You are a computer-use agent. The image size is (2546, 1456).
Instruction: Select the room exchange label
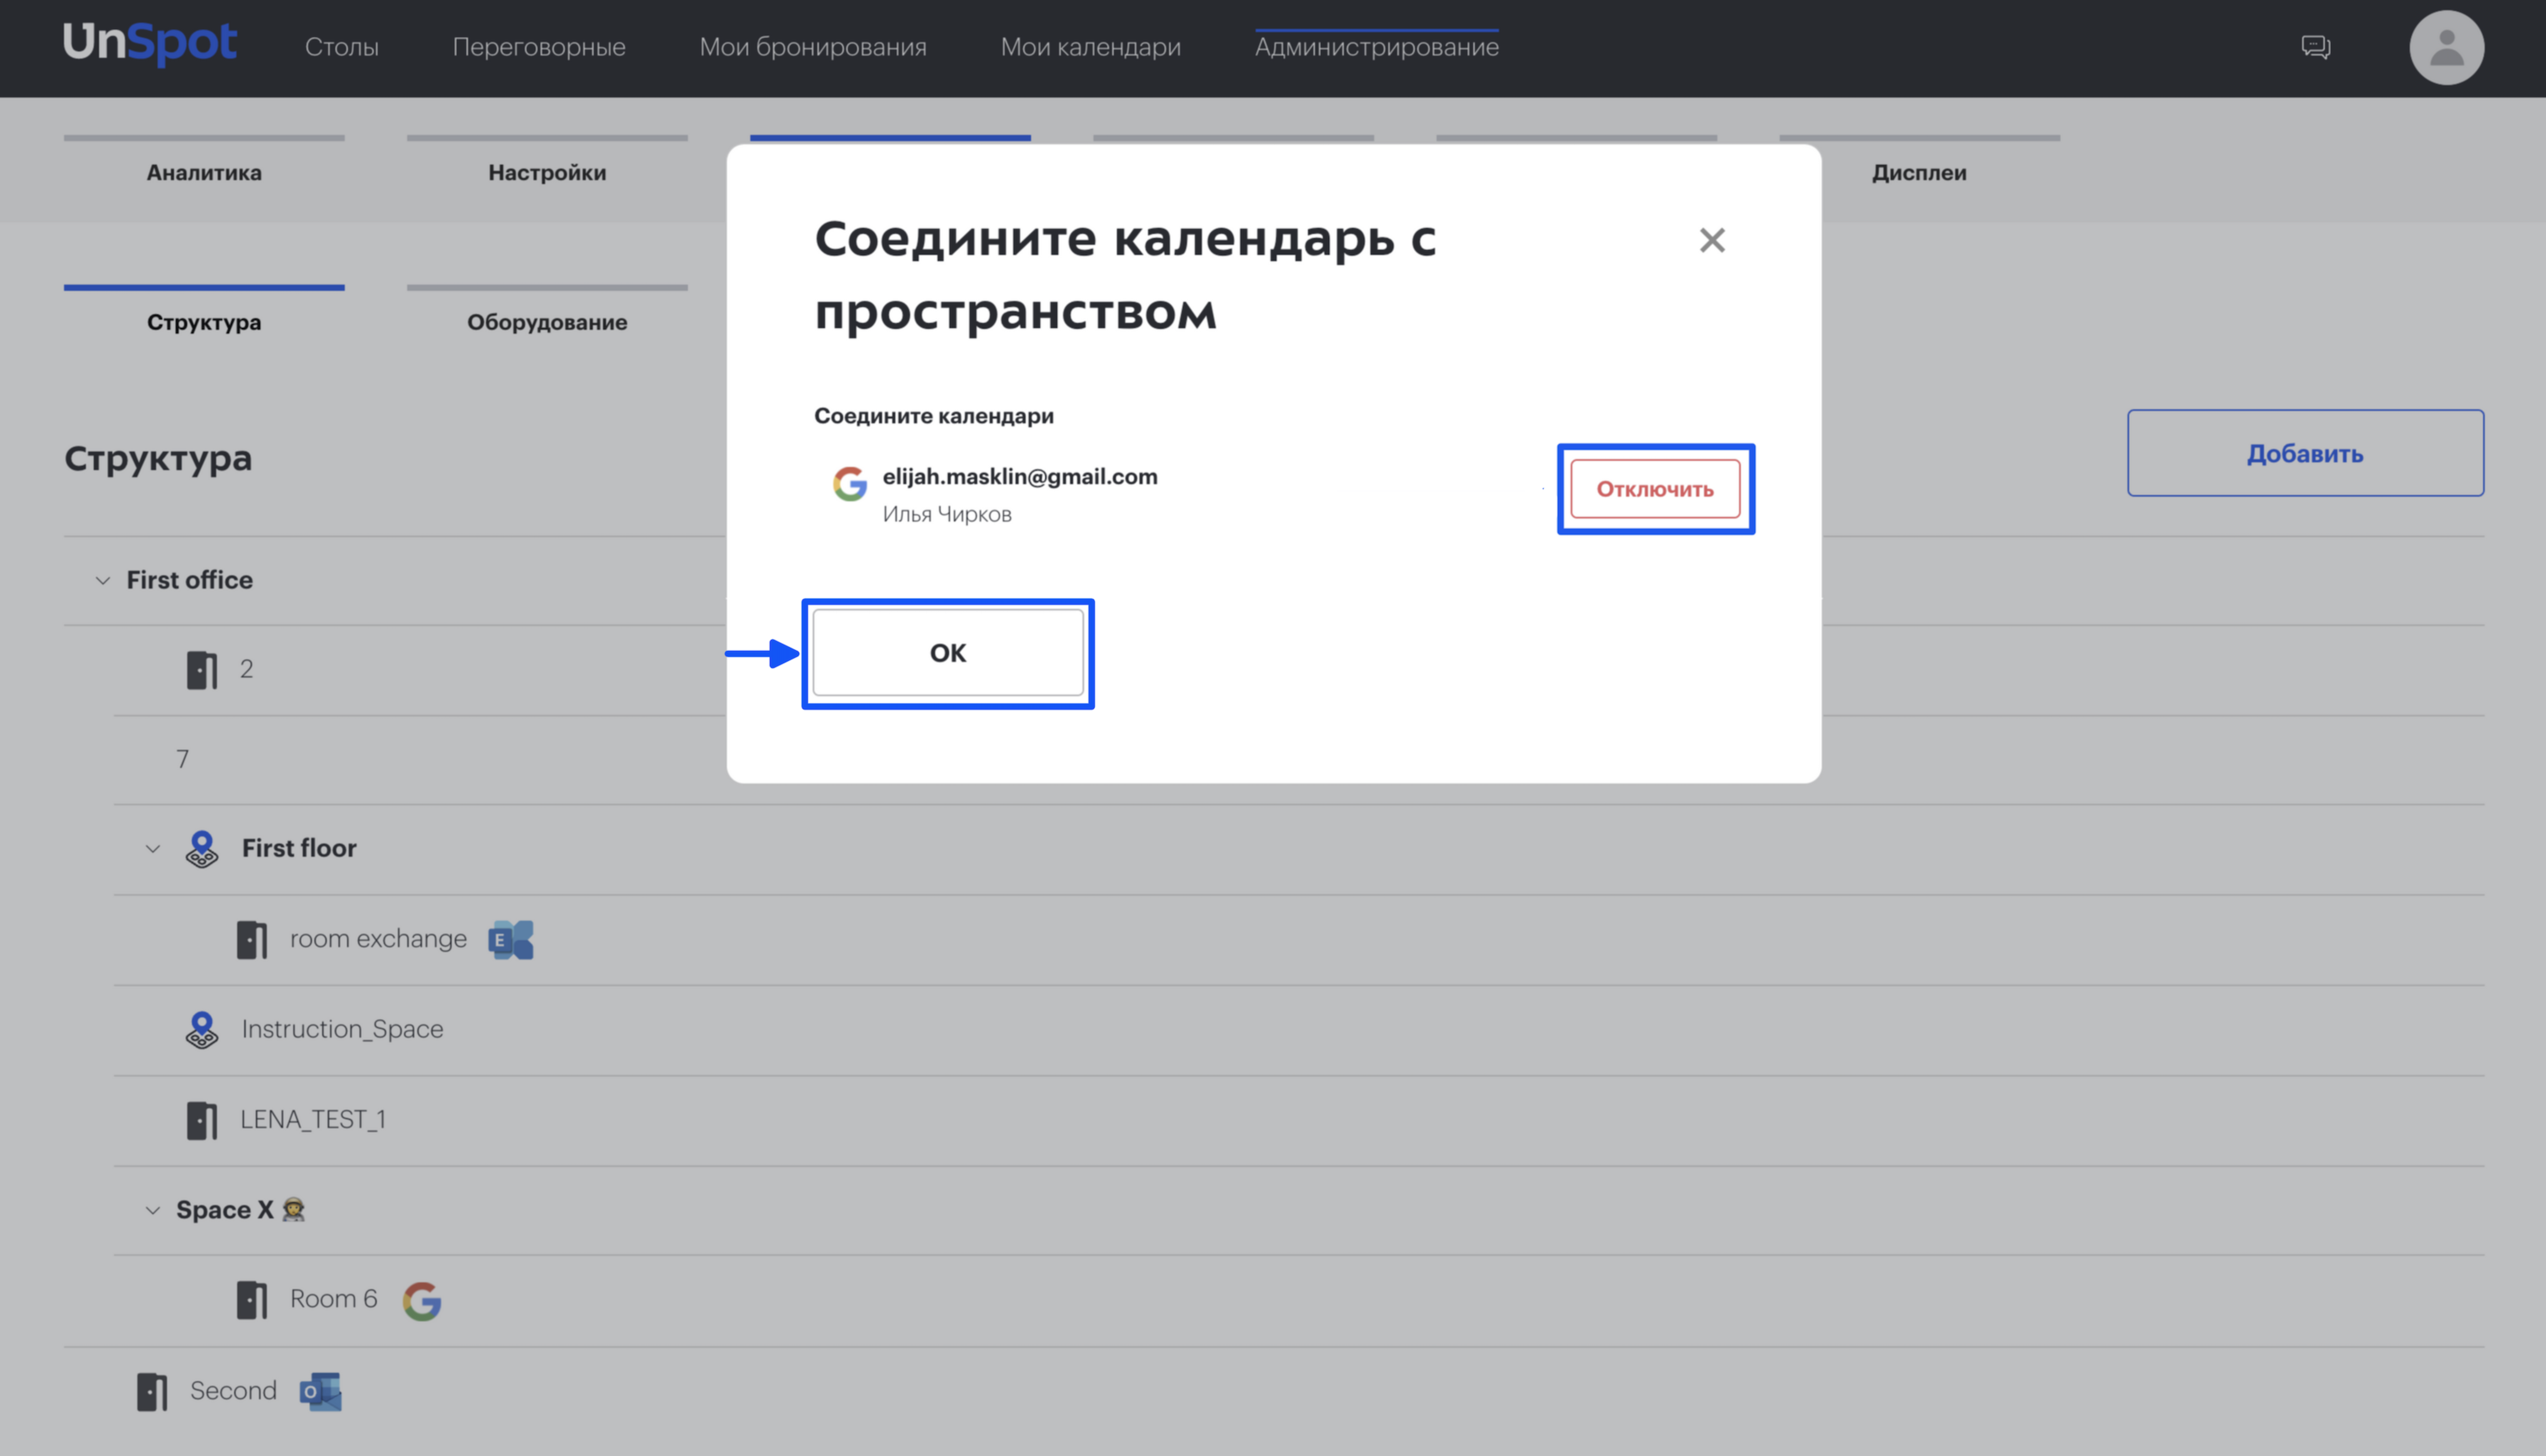click(378, 939)
